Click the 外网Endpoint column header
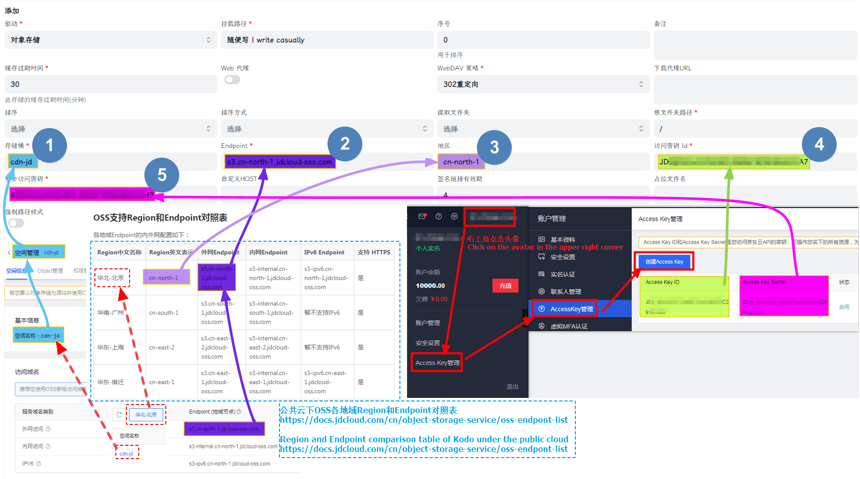 point(221,252)
